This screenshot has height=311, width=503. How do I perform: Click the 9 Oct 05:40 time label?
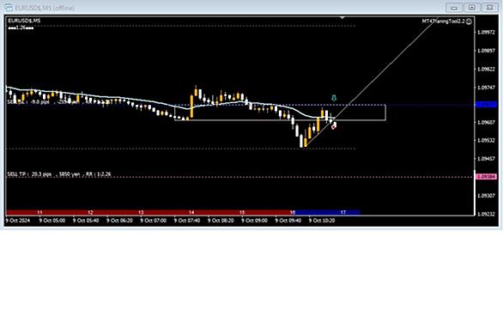point(86,221)
